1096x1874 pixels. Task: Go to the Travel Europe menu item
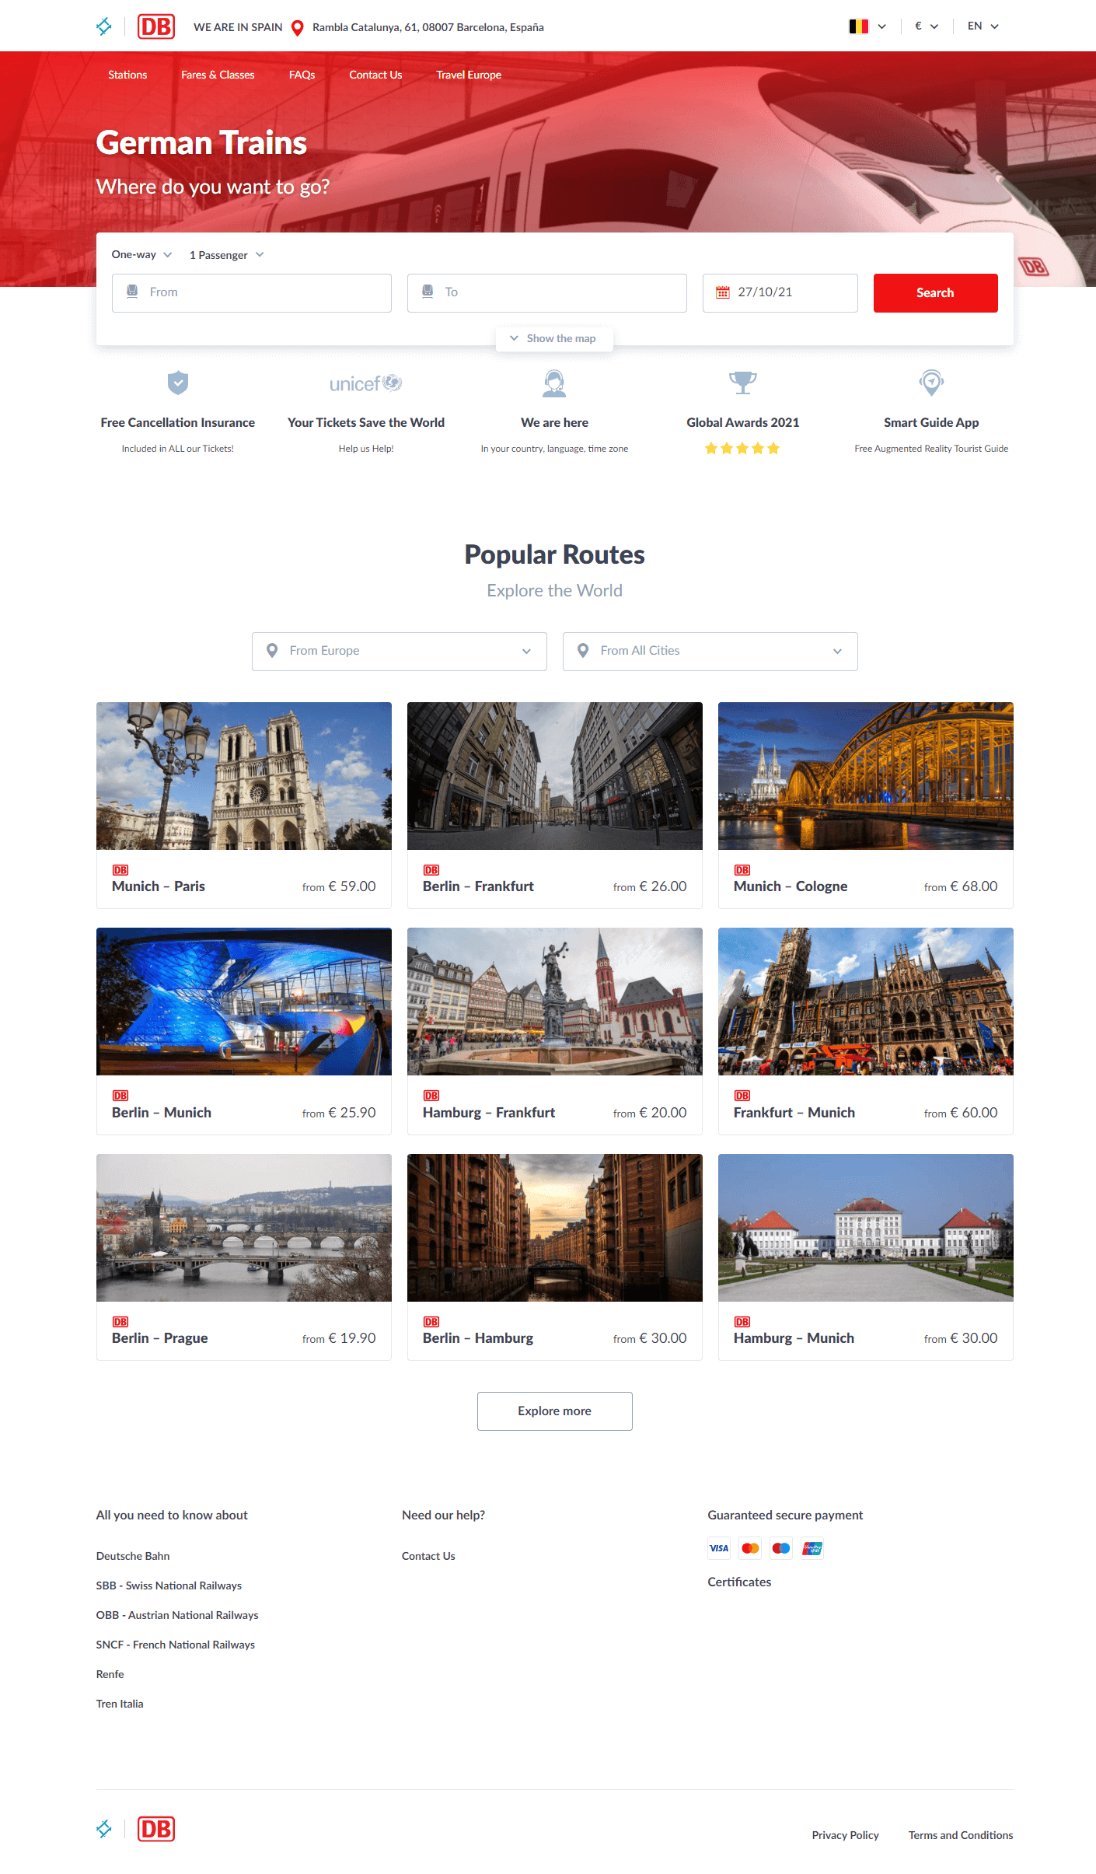tap(469, 75)
